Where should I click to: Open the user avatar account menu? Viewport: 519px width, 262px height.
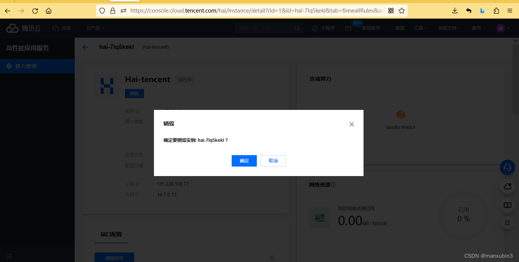point(503,28)
